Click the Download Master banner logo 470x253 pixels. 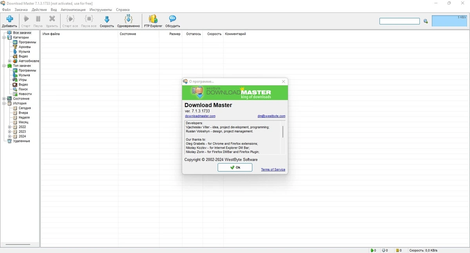point(235,93)
